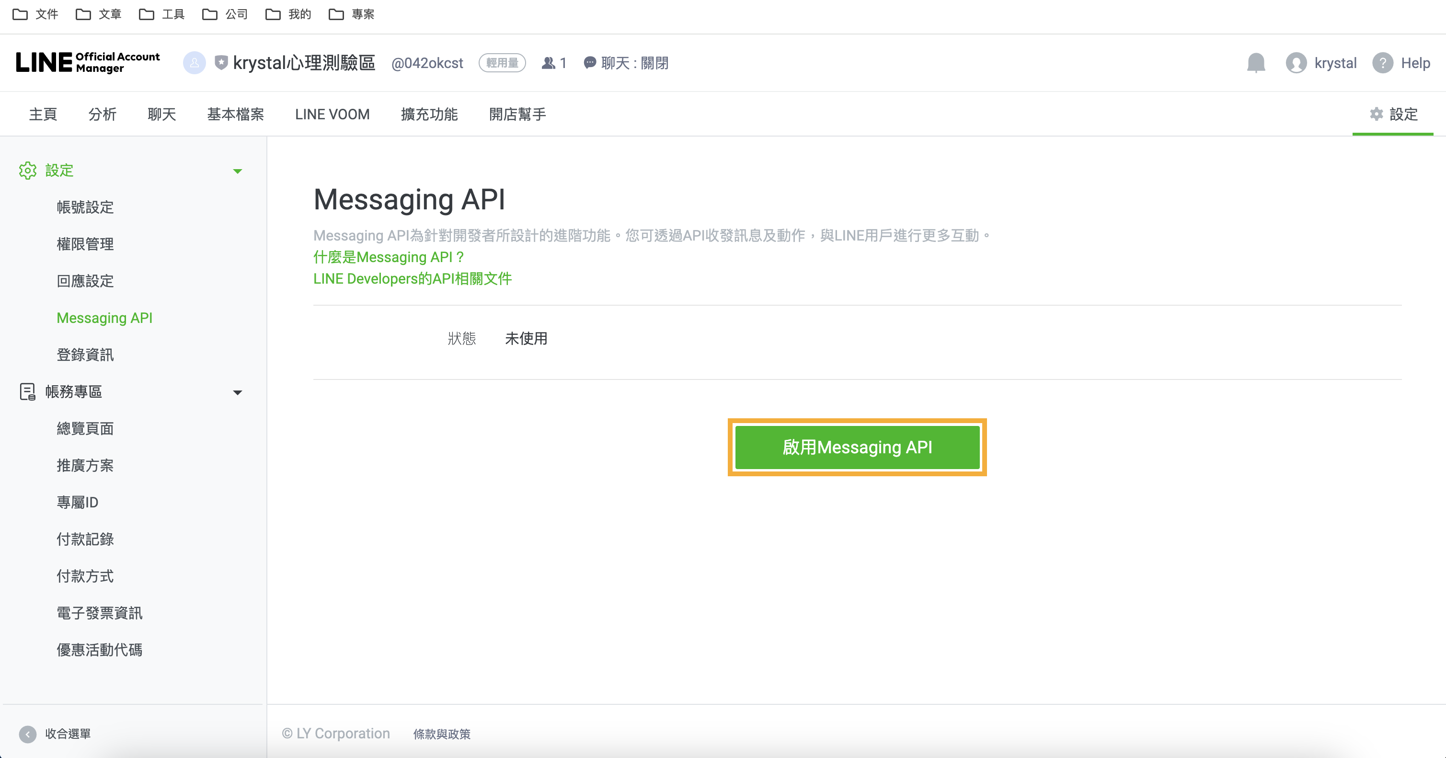Select Messaging API in the sidebar
This screenshot has height=758, width=1446.
pos(104,318)
